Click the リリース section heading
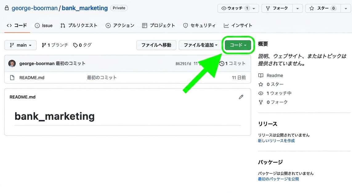The height and width of the screenshot is (193, 352). click(268, 124)
